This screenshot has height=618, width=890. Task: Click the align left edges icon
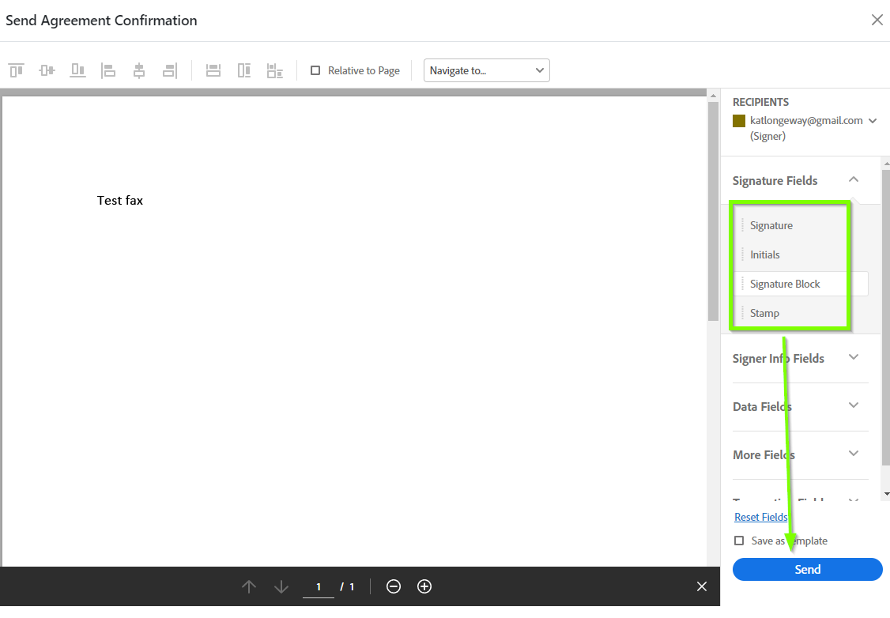coord(107,70)
